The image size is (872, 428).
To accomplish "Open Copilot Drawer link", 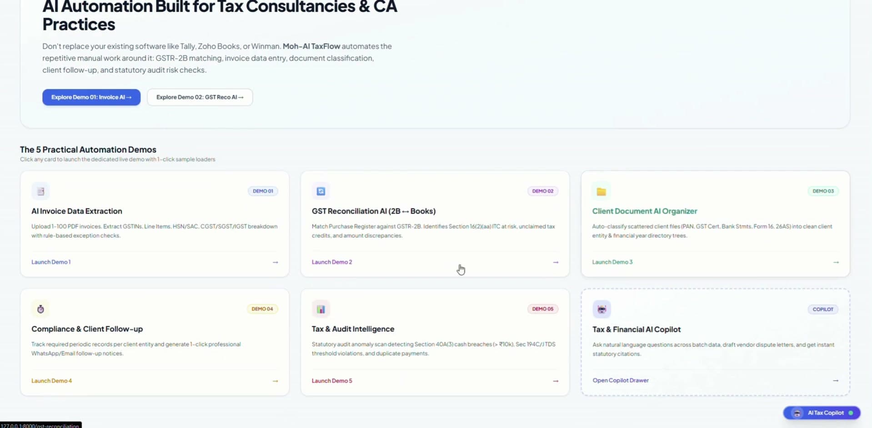I will tap(621, 380).
